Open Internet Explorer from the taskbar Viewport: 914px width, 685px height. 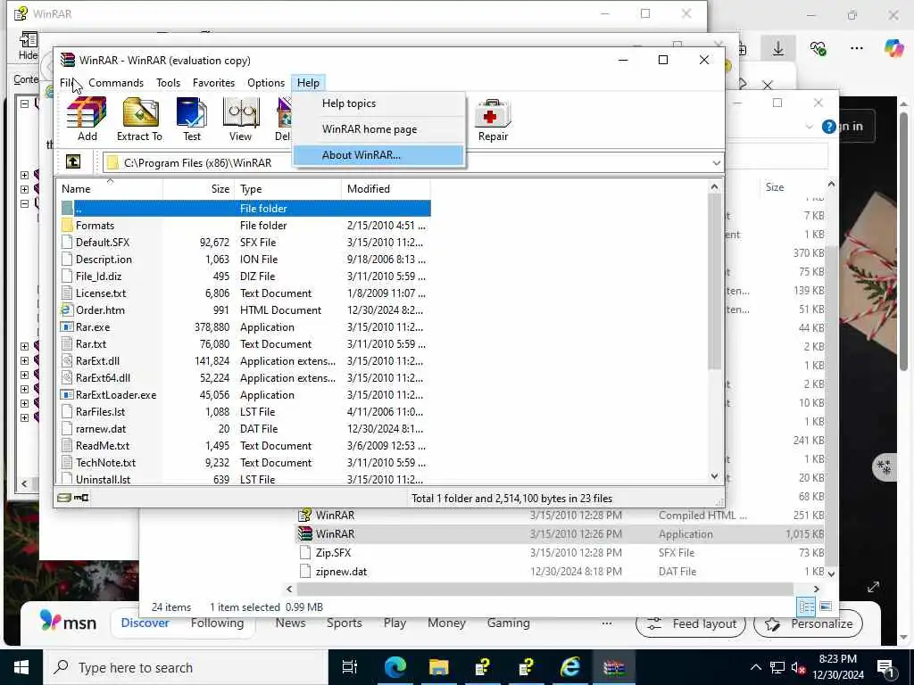pos(569,667)
